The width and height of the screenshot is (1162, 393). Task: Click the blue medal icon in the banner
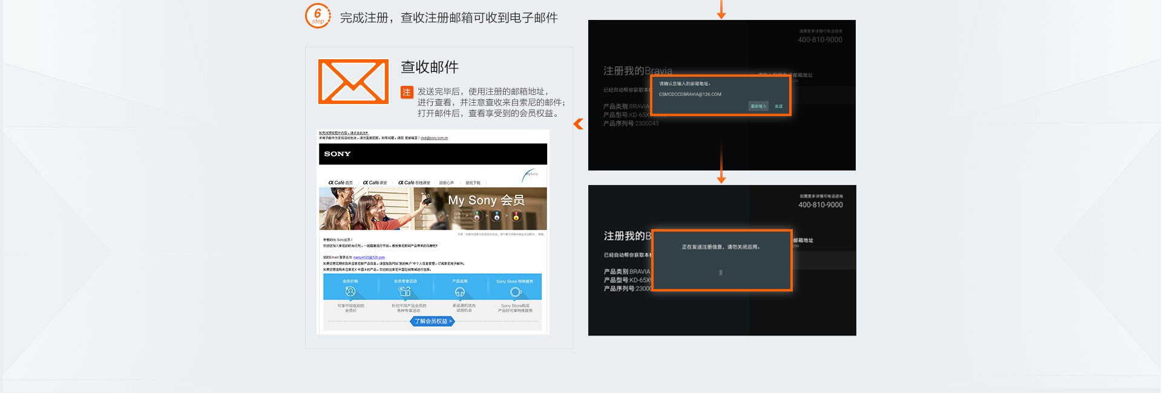point(496,216)
